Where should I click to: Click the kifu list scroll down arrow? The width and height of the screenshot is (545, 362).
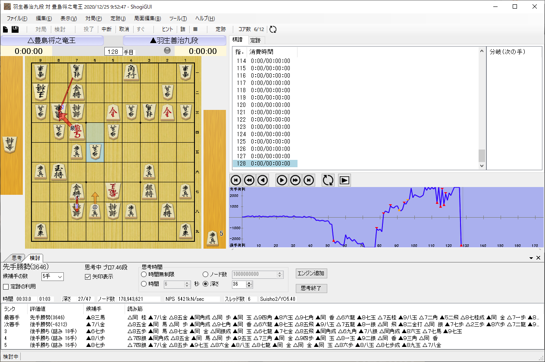tap(482, 166)
